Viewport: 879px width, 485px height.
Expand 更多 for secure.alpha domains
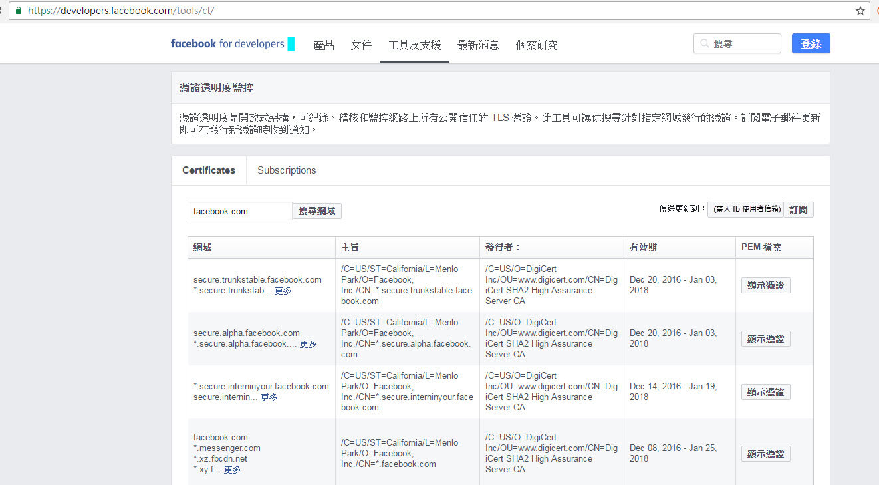pos(308,344)
